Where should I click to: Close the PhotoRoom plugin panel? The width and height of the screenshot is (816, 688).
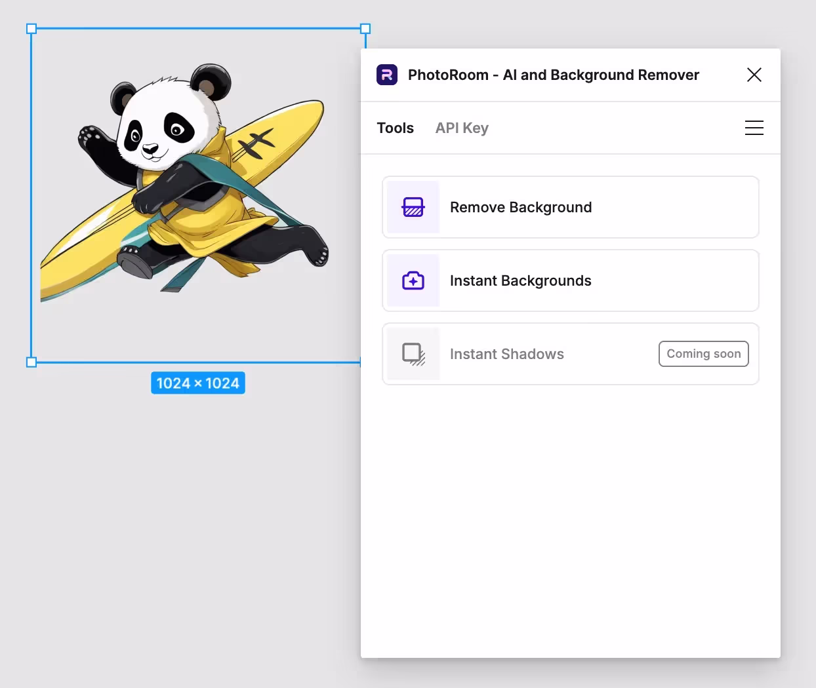tap(754, 75)
